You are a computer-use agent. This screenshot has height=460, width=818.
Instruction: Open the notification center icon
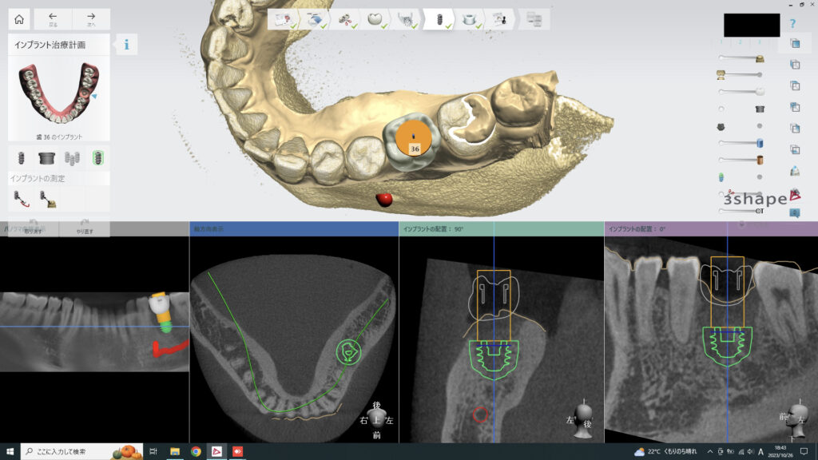(804, 452)
